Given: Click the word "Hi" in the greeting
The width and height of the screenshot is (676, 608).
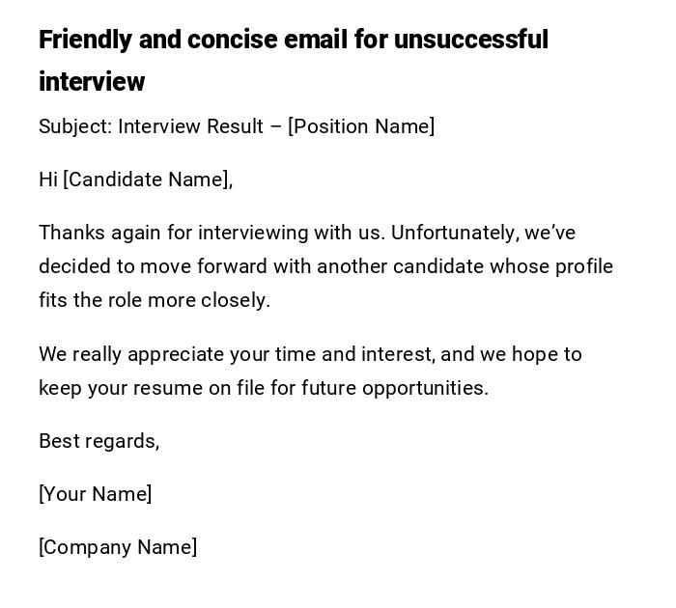Looking at the screenshot, I should [48, 180].
